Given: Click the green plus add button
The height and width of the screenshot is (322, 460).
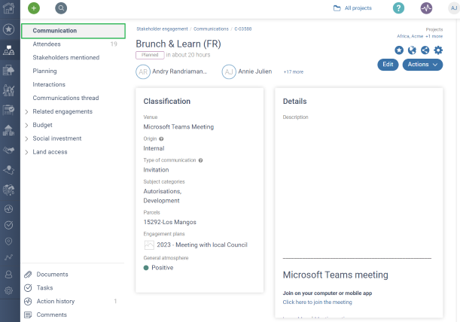Looking at the screenshot, I should point(34,8).
